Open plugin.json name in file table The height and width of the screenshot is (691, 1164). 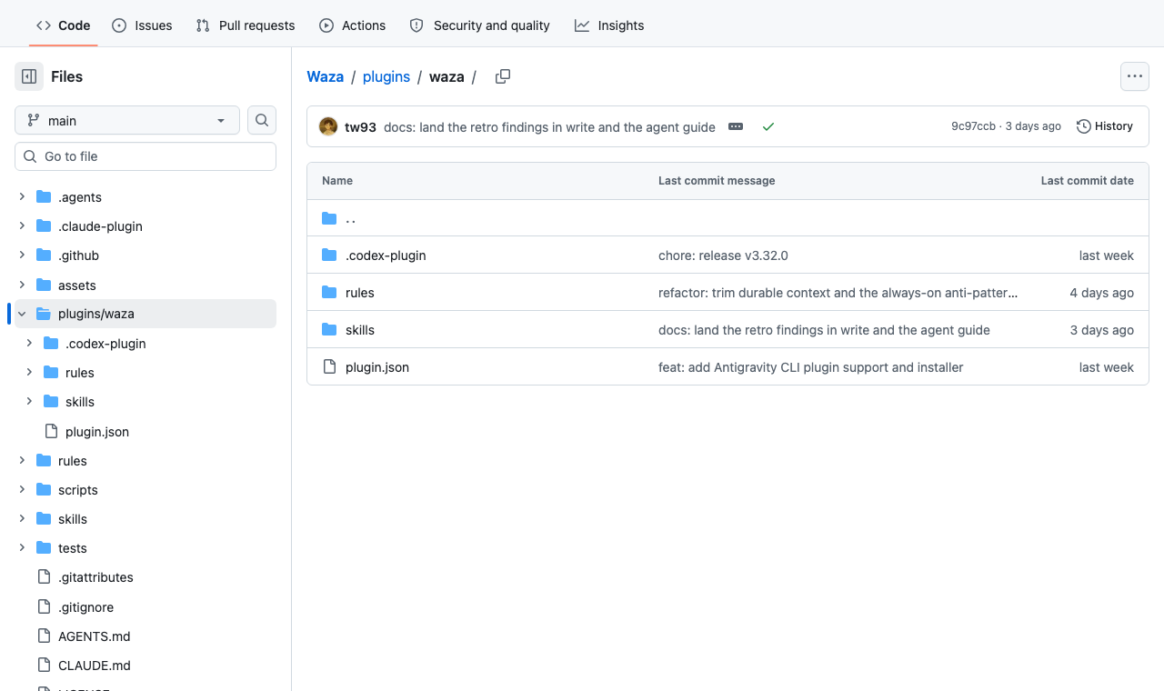(377, 367)
